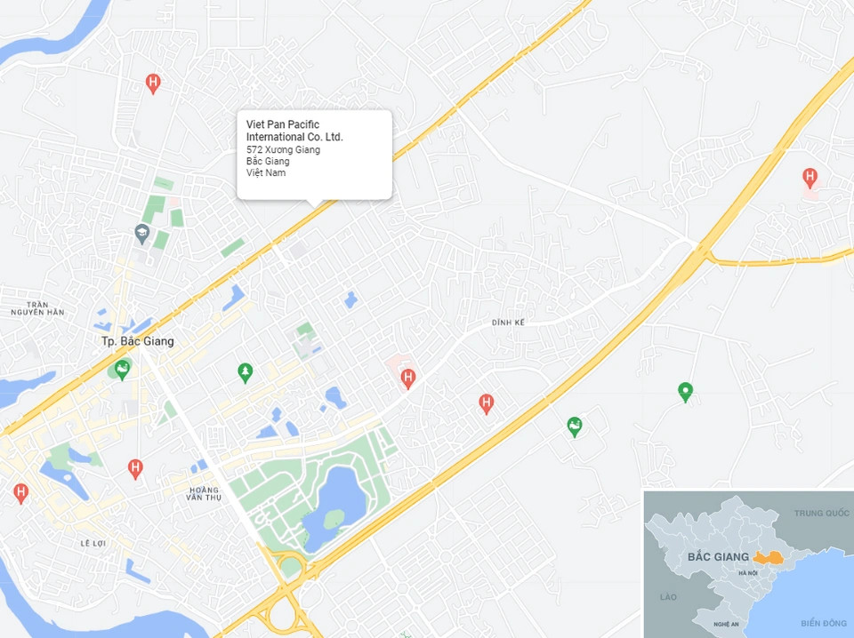This screenshot has width=854, height=638.
Task: Click the Hoàng Văn Thụ ward label
Action: (203, 495)
